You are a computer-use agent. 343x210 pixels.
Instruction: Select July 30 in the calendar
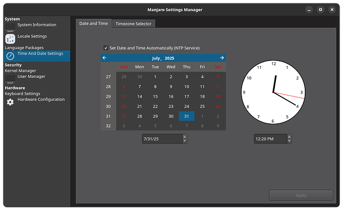tap(171, 116)
